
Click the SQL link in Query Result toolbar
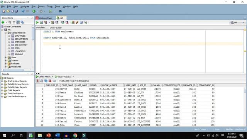pyautogui.click(x=54, y=81)
